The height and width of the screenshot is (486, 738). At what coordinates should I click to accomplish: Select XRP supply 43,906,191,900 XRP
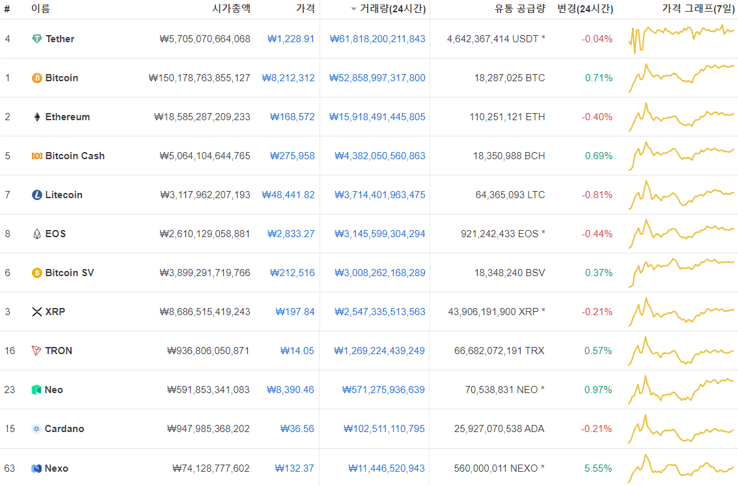[x=497, y=312]
